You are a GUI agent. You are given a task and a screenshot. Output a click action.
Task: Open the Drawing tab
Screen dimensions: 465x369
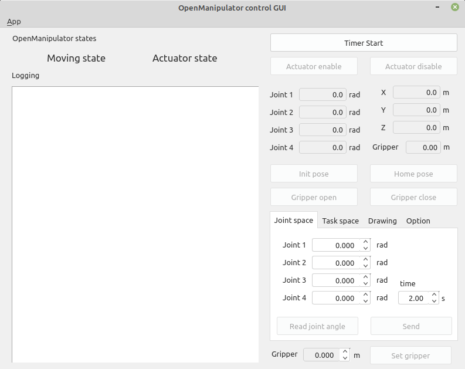382,221
